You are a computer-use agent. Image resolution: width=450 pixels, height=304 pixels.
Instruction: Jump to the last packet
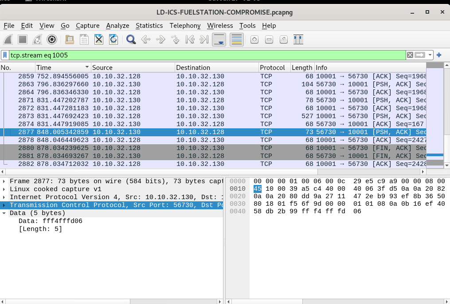(x=204, y=40)
